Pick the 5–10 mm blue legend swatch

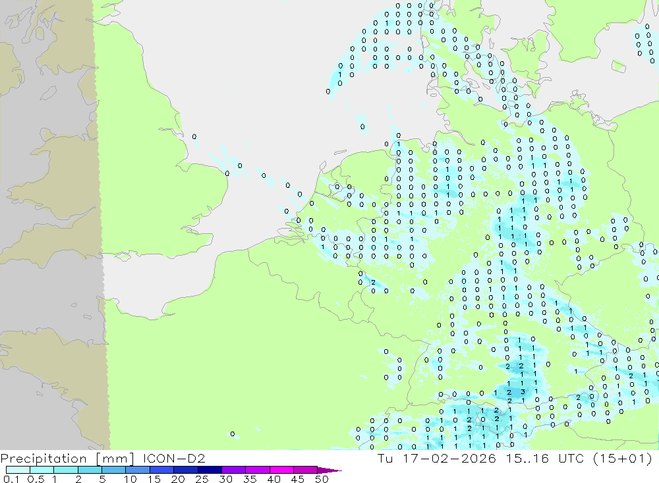113,470
